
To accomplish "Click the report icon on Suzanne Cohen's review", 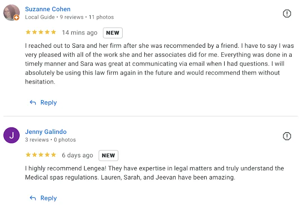I will pos(287,14).
